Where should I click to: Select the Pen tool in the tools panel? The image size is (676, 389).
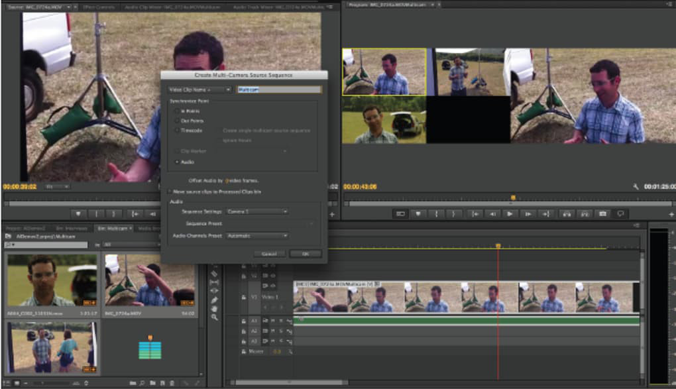(215, 300)
